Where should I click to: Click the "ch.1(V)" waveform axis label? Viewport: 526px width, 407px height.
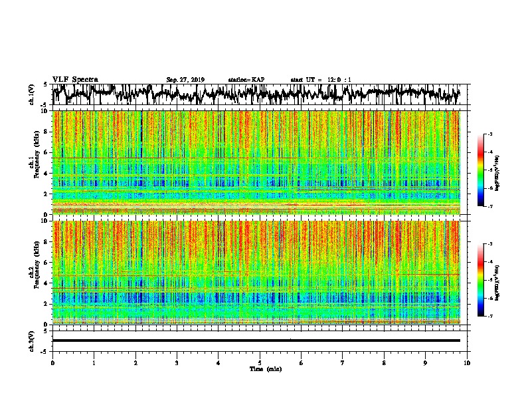tap(31, 94)
